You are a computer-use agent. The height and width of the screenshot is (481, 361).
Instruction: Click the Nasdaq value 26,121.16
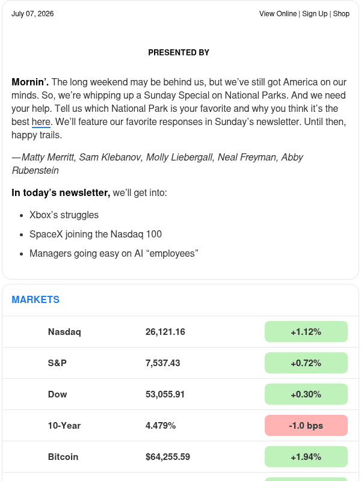click(165, 332)
